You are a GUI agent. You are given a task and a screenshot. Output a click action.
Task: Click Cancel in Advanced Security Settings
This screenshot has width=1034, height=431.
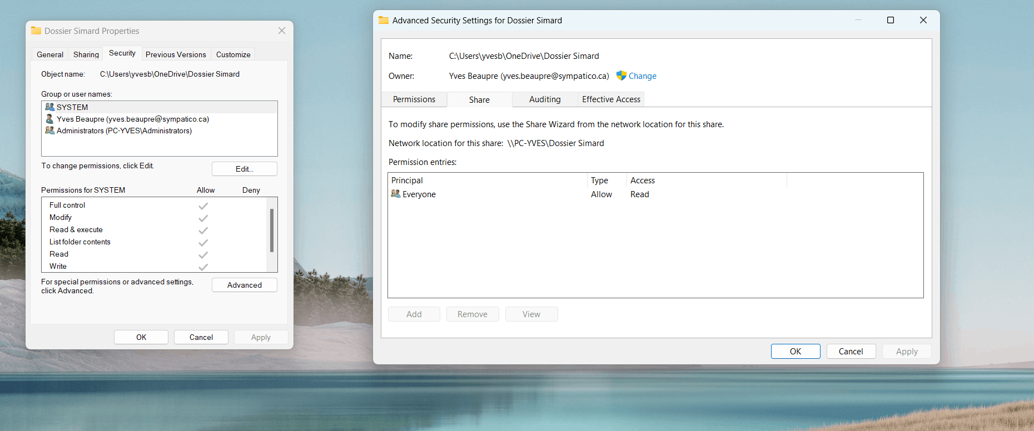(851, 352)
